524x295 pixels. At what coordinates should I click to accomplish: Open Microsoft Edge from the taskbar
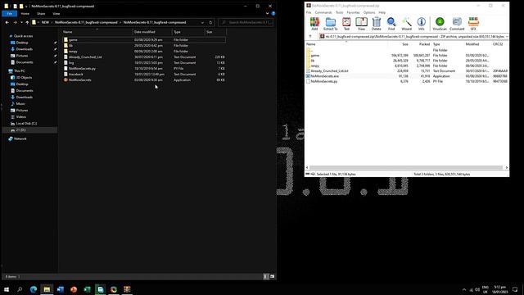coord(34,289)
